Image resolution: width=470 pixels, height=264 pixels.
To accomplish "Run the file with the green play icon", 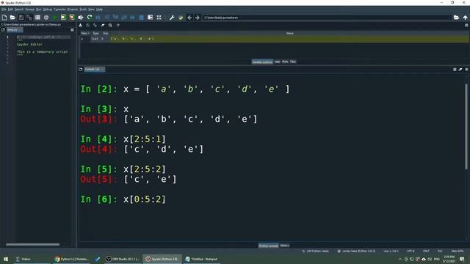I will (x=54, y=18).
